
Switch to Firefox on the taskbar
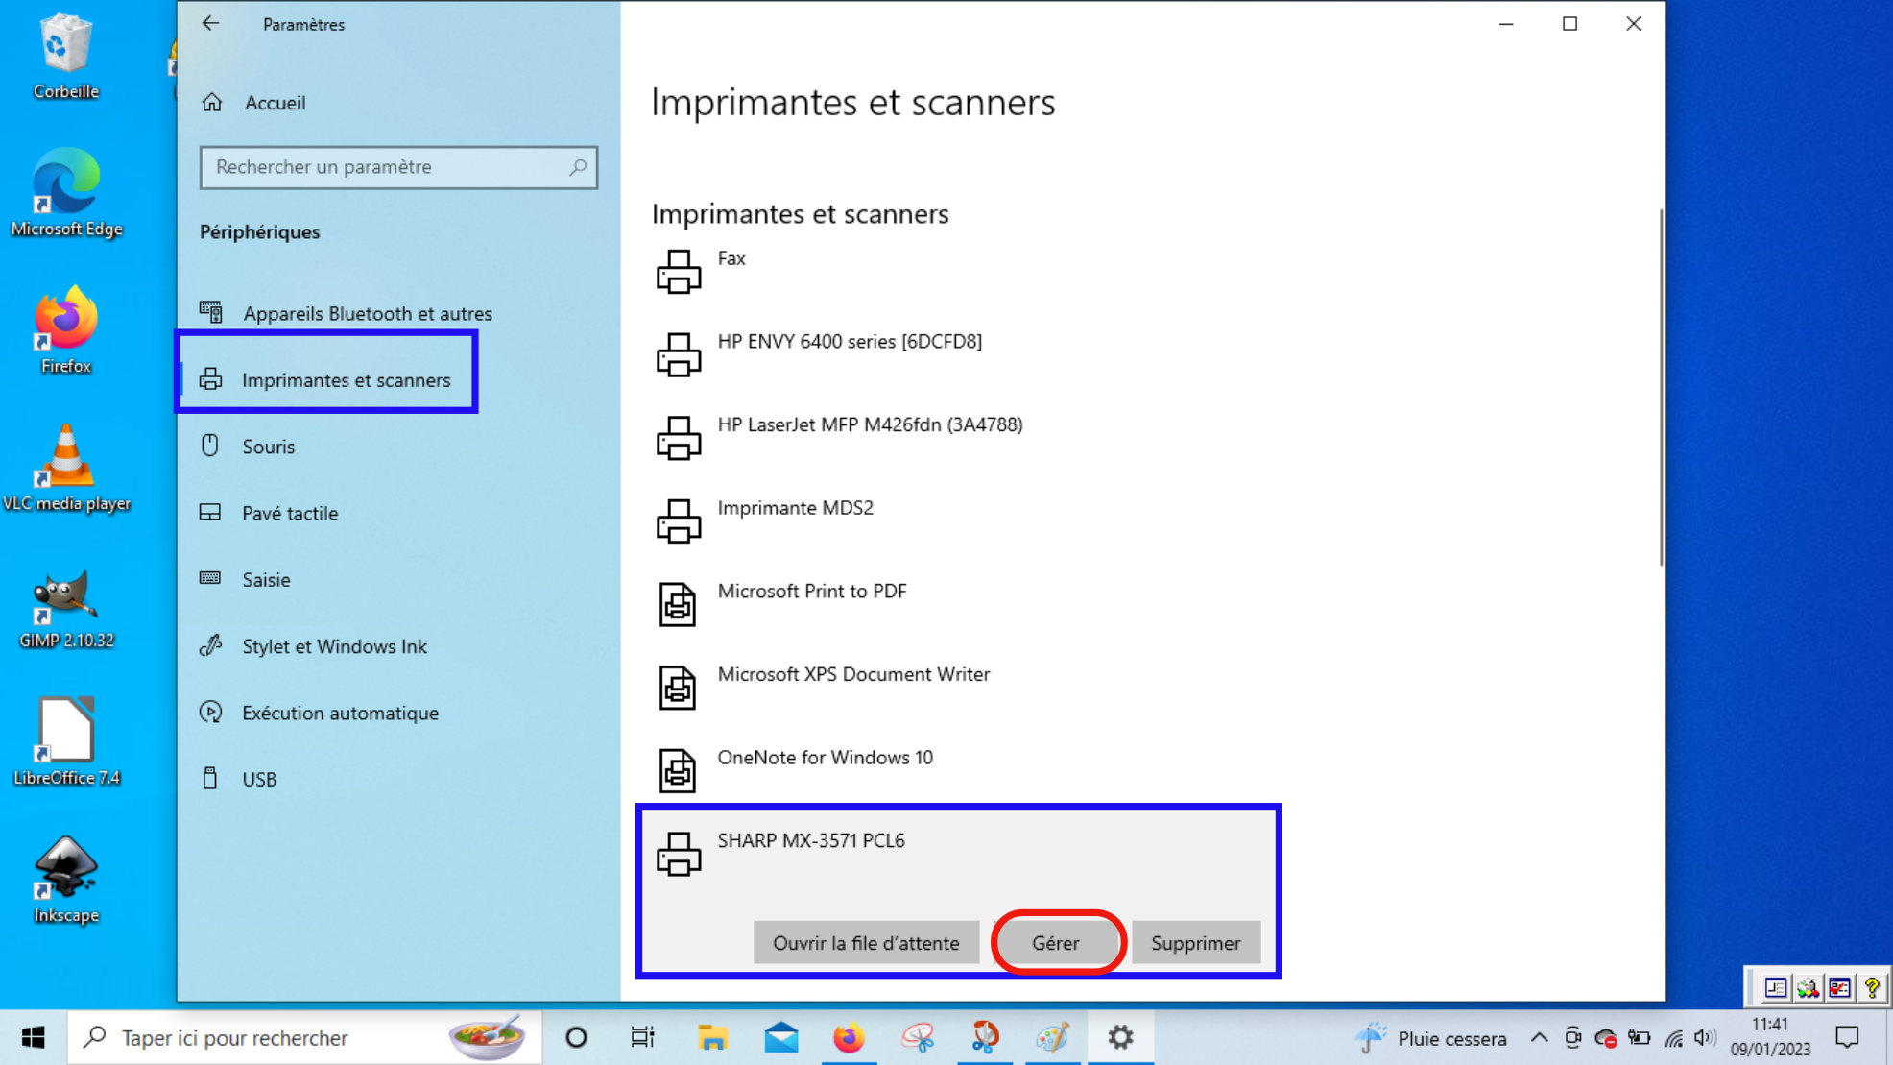pos(849,1038)
